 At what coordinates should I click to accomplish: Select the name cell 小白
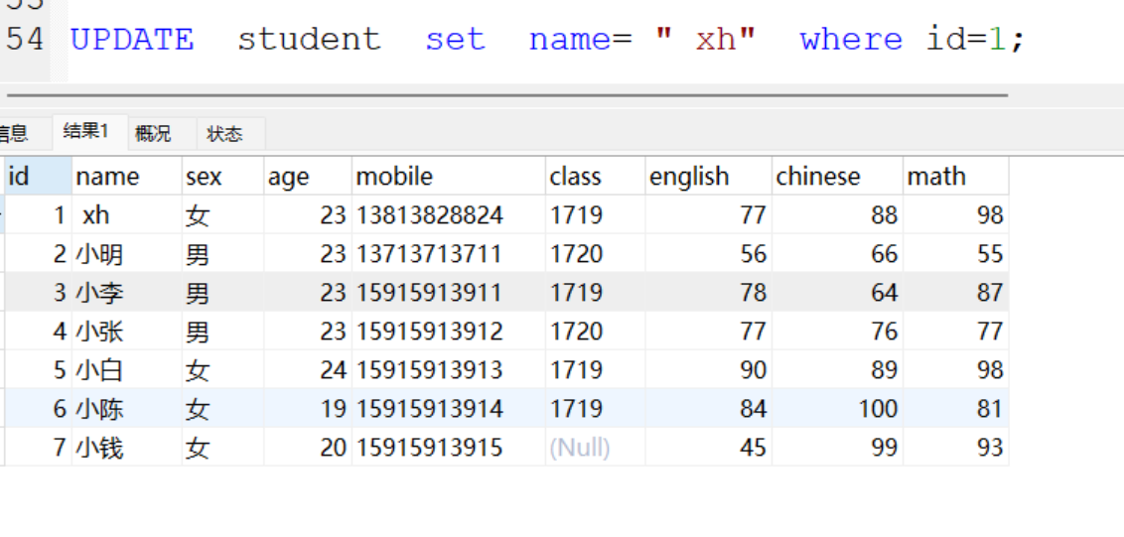tap(127, 370)
